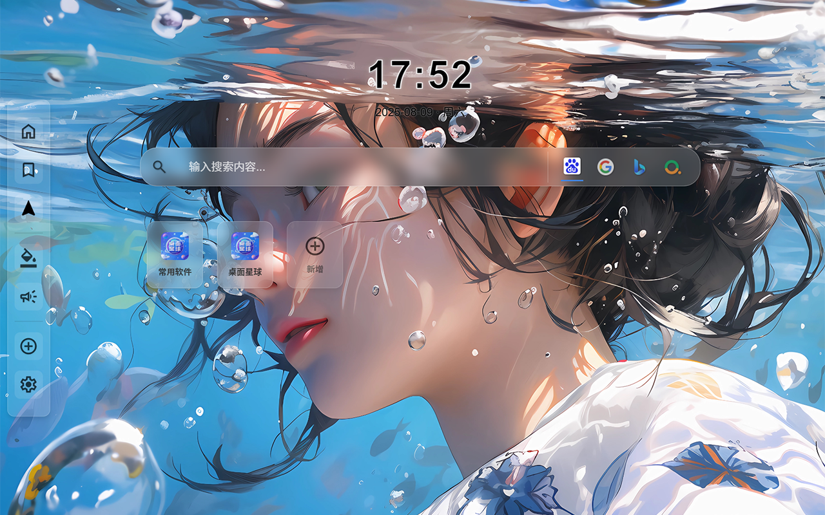Screen dimensions: 825x515
Task: Open the Home icon in sidebar
Action: pos(28,132)
